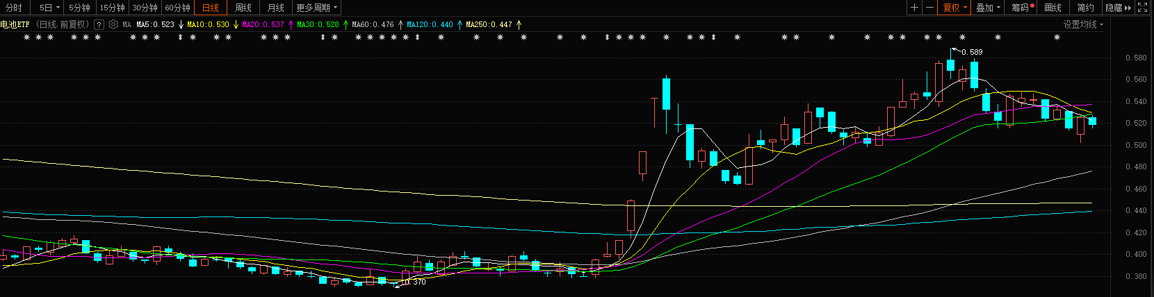The height and width of the screenshot is (297, 1154).
Task: Click MA20:0.537 value label
Action: click(x=263, y=24)
